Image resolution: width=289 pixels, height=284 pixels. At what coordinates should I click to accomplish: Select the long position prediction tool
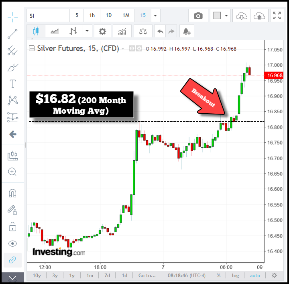[13, 117]
